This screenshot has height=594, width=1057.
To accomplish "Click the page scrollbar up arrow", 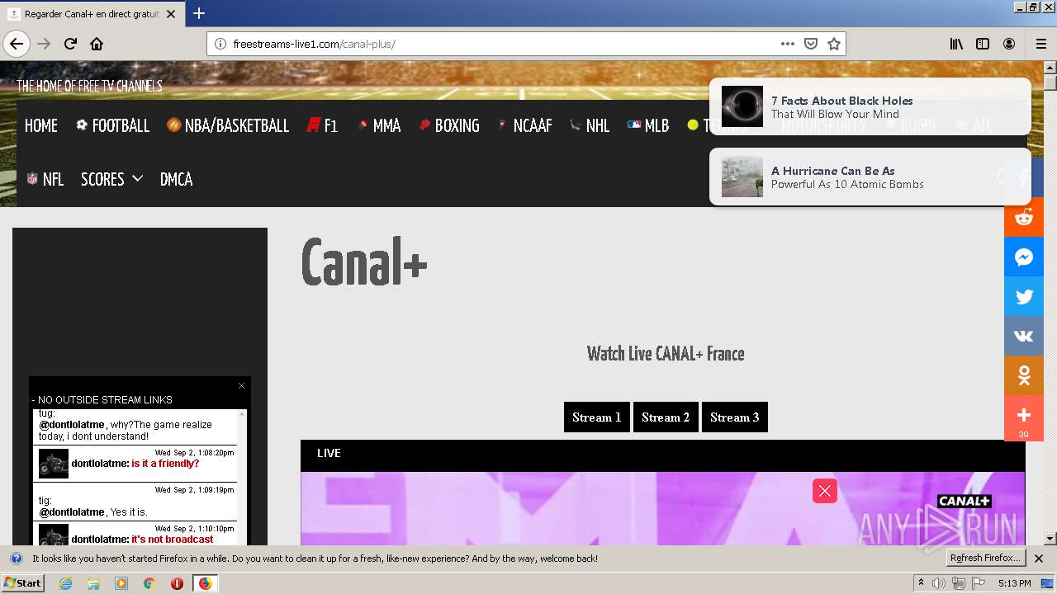I will click(1050, 68).
